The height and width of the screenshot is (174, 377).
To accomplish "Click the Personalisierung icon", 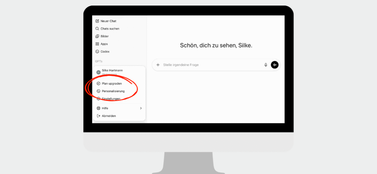I will (98, 91).
